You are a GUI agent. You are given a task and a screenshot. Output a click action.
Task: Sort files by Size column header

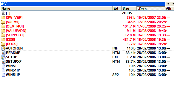pos(129,9)
